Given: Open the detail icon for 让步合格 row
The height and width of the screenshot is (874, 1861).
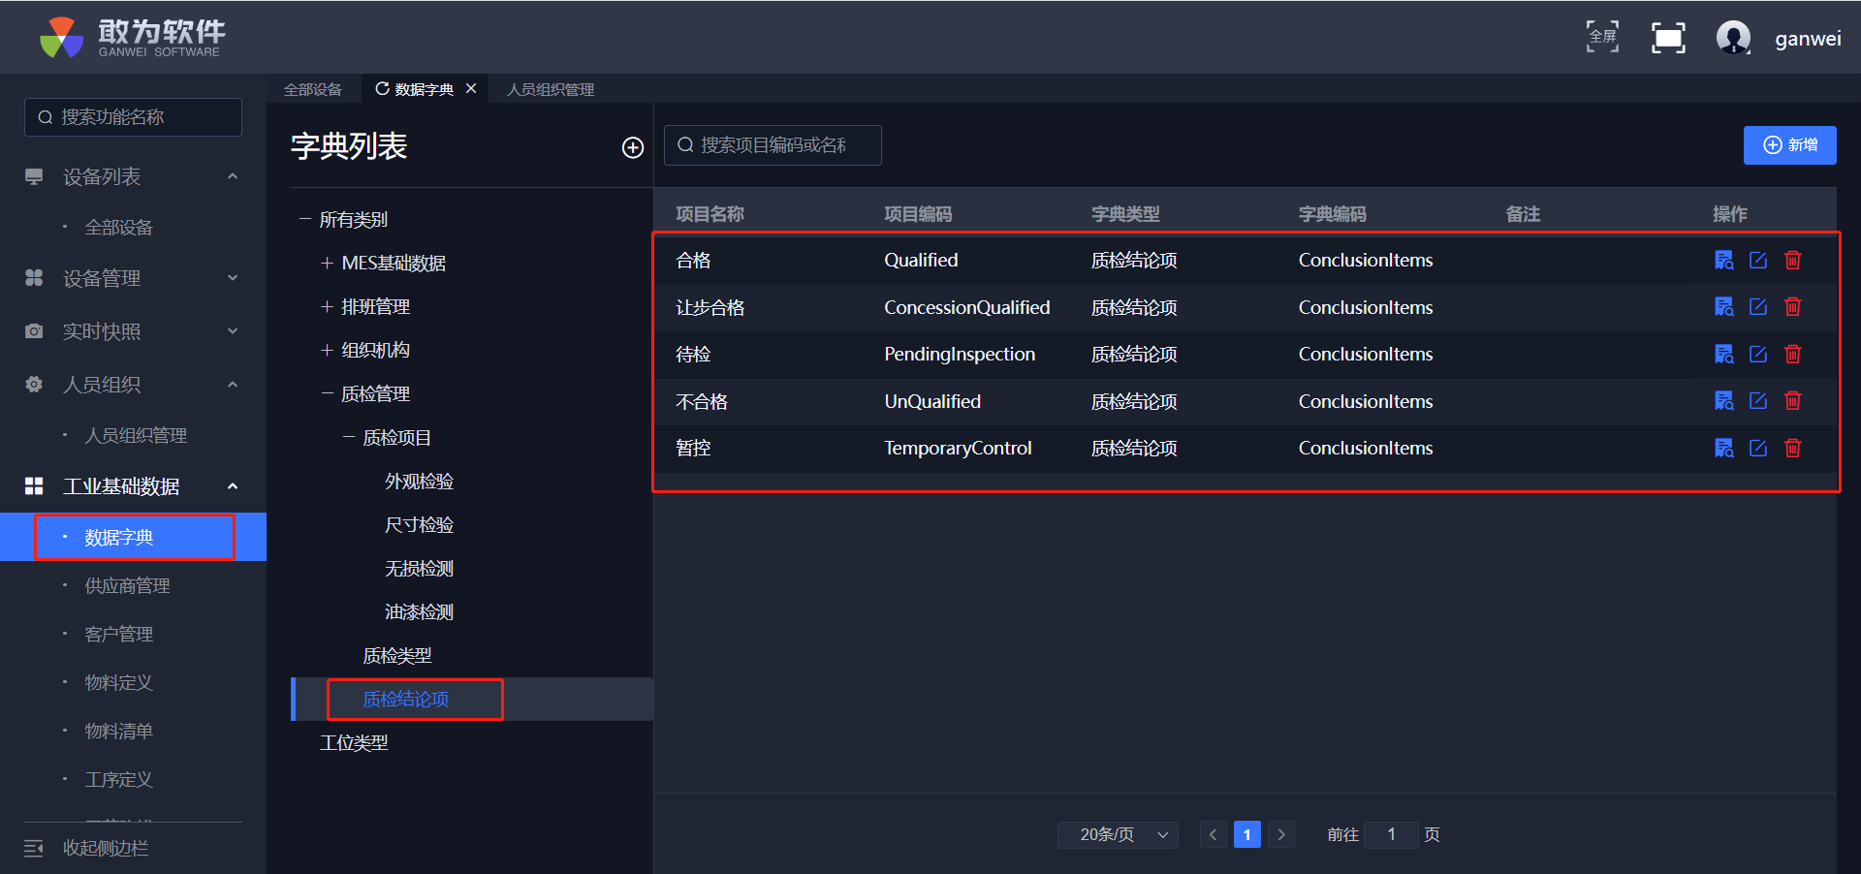Looking at the screenshot, I should (1723, 306).
